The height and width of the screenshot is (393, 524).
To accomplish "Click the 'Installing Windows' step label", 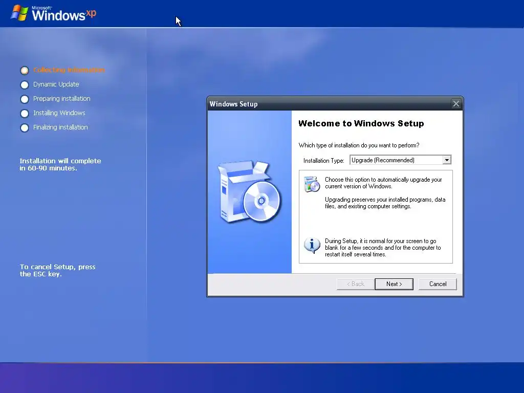I will pyautogui.click(x=59, y=113).
